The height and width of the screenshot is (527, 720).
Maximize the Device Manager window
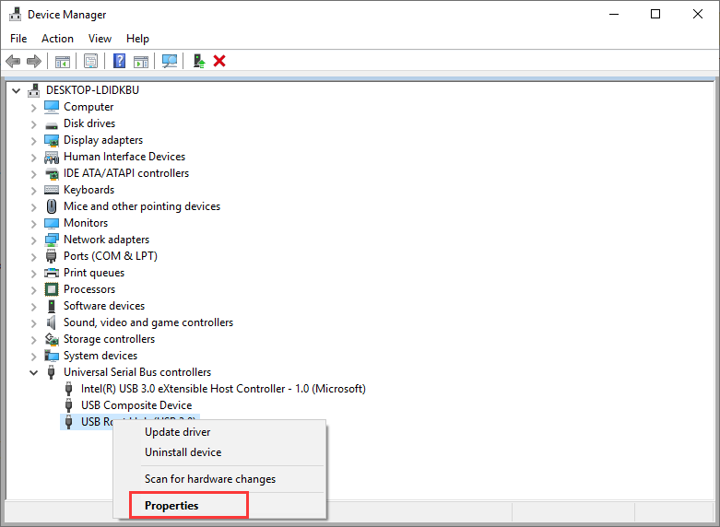pos(655,14)
